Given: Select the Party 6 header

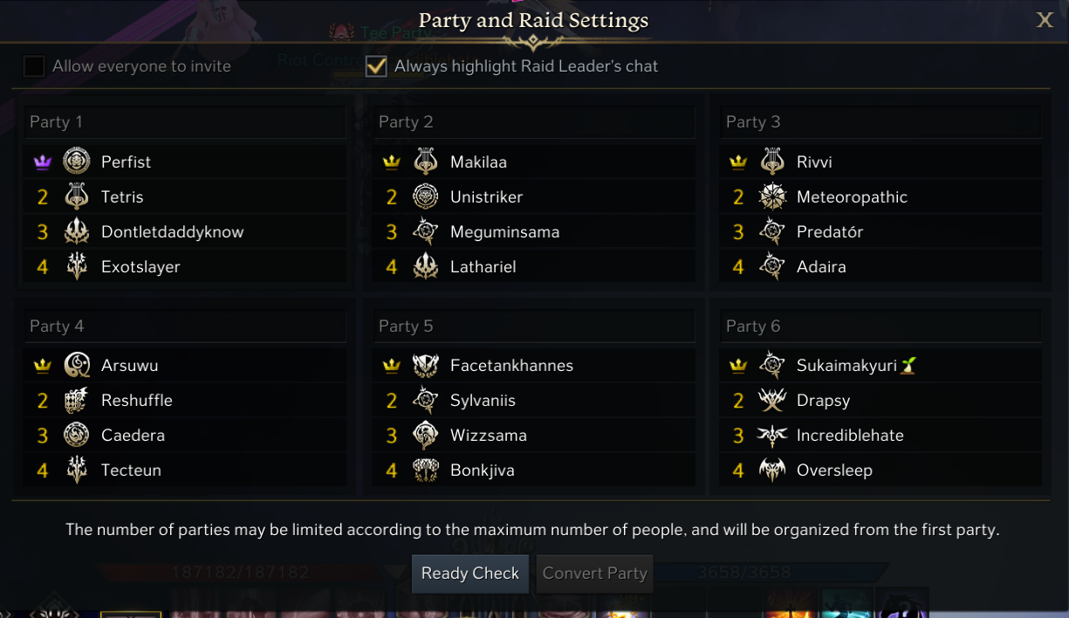Looking at the screenshot, I should [x=881, y=326].
